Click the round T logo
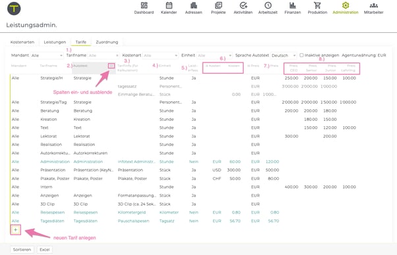Screen dimensions: 397x255 14,9
